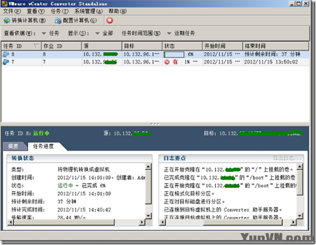Viewport: 316px width, 245px height.
Task: Click the VMware app icon in title bar
Action: click(x=4, y=4)
